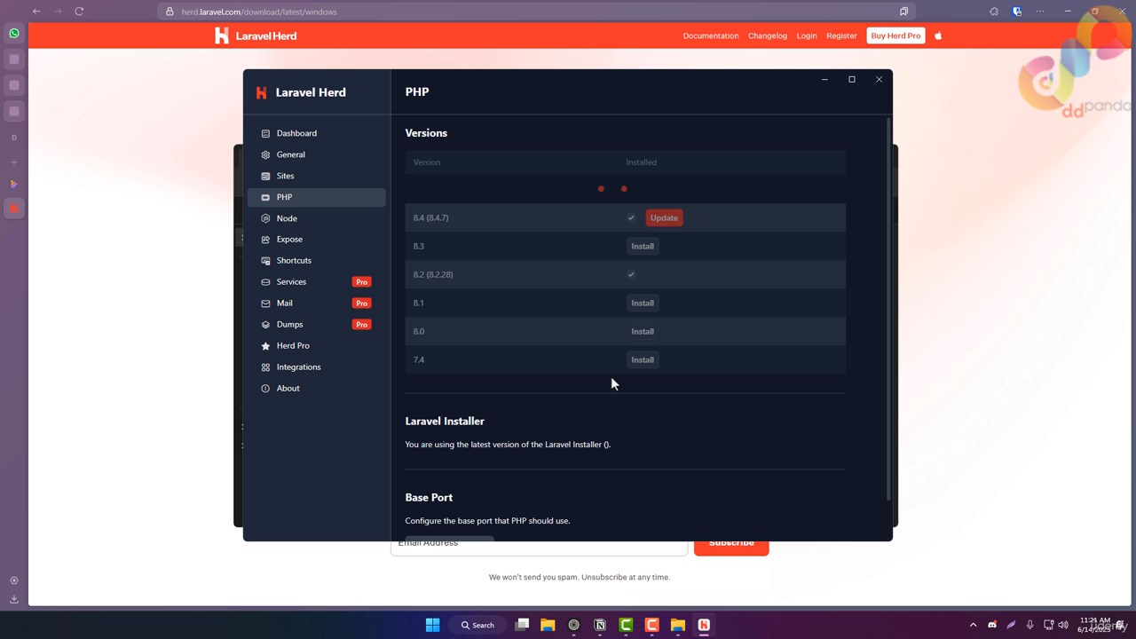Click the Subscribe button on webpage
The image size is (1136, 639).
731,546
